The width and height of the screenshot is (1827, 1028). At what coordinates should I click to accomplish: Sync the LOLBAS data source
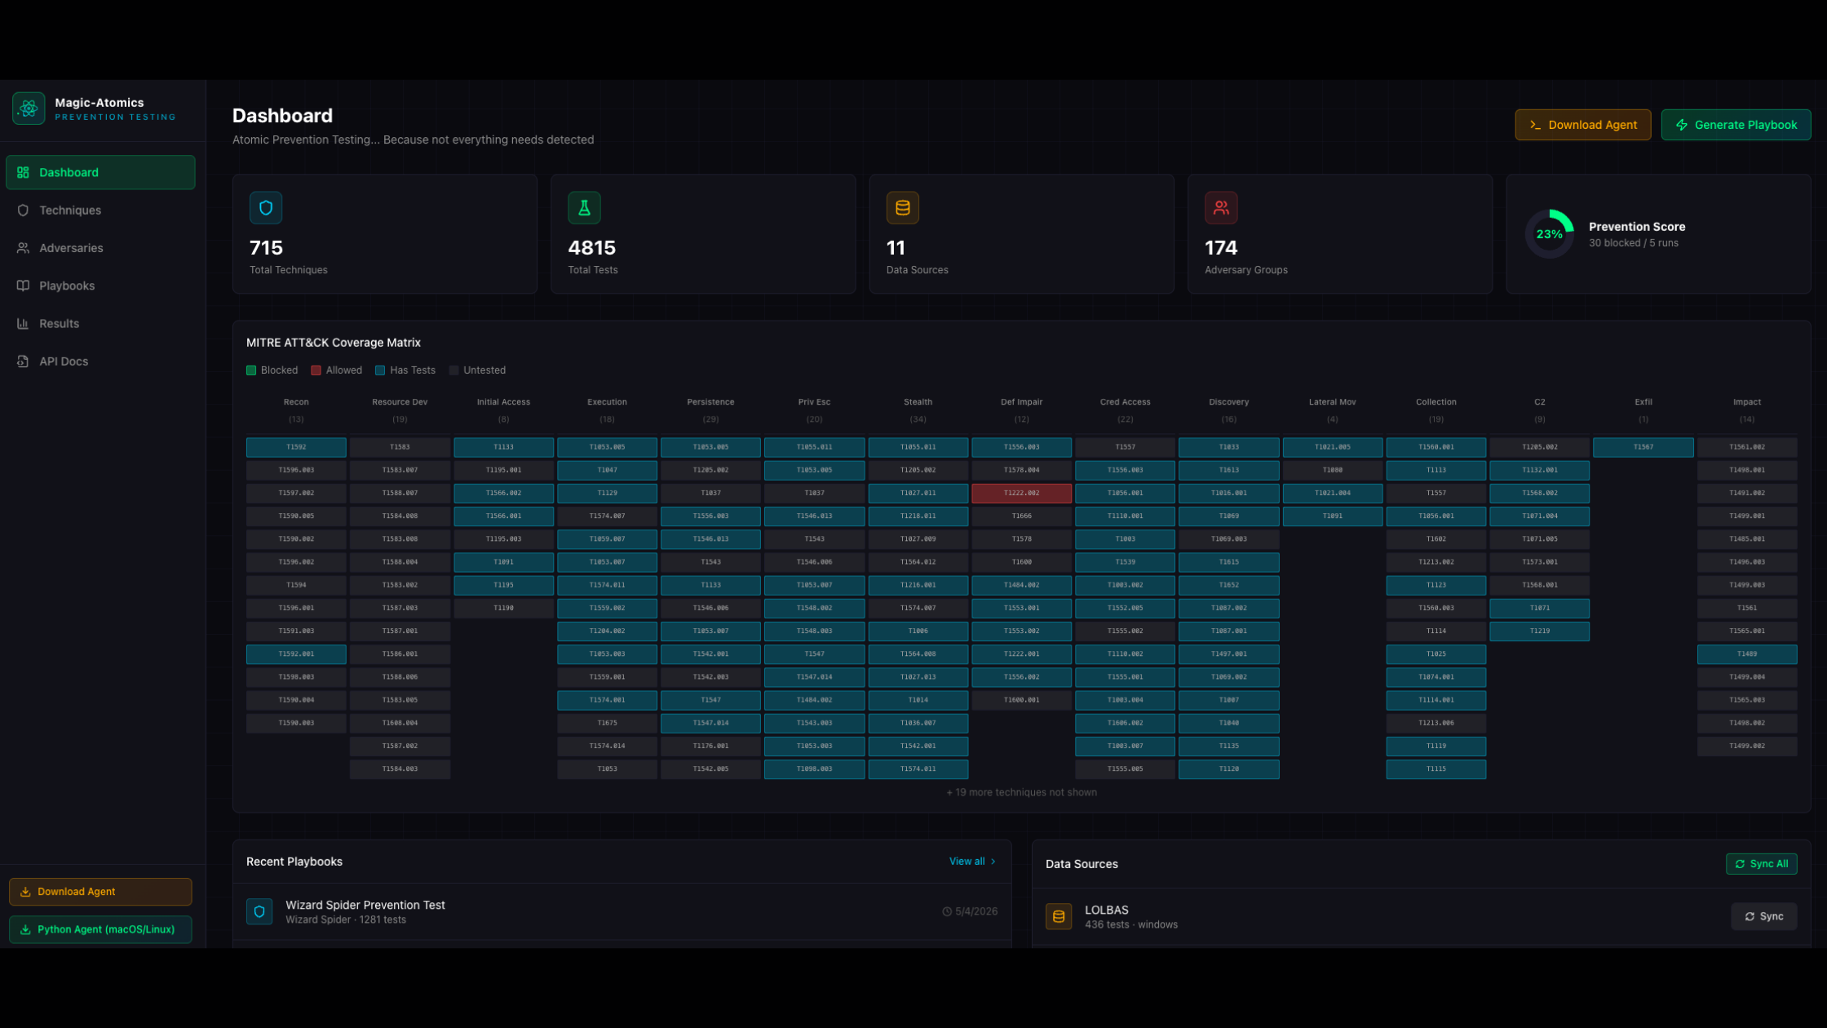pyautogui.click(x=1764, y=916)
